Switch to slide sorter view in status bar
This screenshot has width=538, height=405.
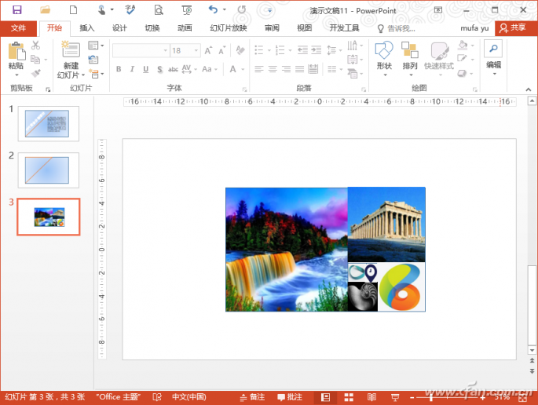(x=349, y=397)
